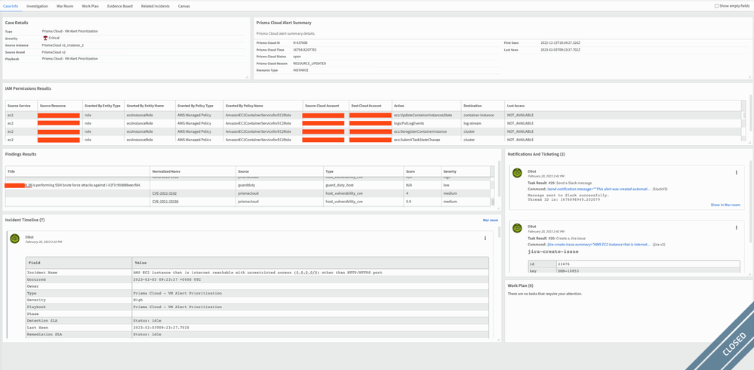The image size is (754, 370).
Task: Click DBot avatar on Slack message entry
Action: pos(518,173)
